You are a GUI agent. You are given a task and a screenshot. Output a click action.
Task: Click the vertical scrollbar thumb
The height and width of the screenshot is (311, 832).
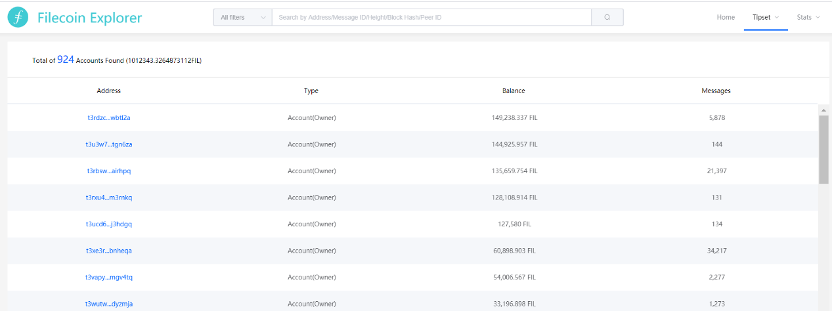(823, 149)
